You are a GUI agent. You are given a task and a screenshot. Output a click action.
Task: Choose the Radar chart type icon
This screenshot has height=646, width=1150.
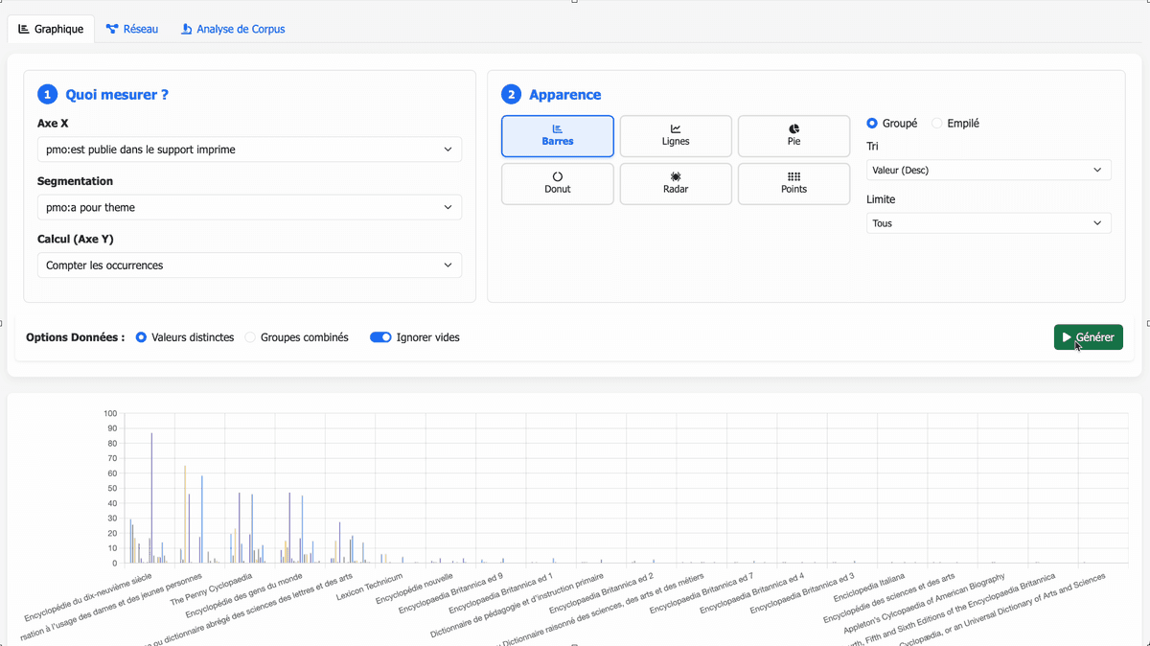pos(676,177)
